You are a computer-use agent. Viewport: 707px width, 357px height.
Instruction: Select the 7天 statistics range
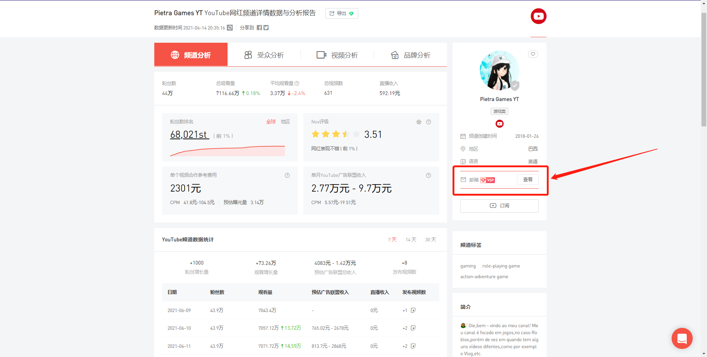[392, 239]
